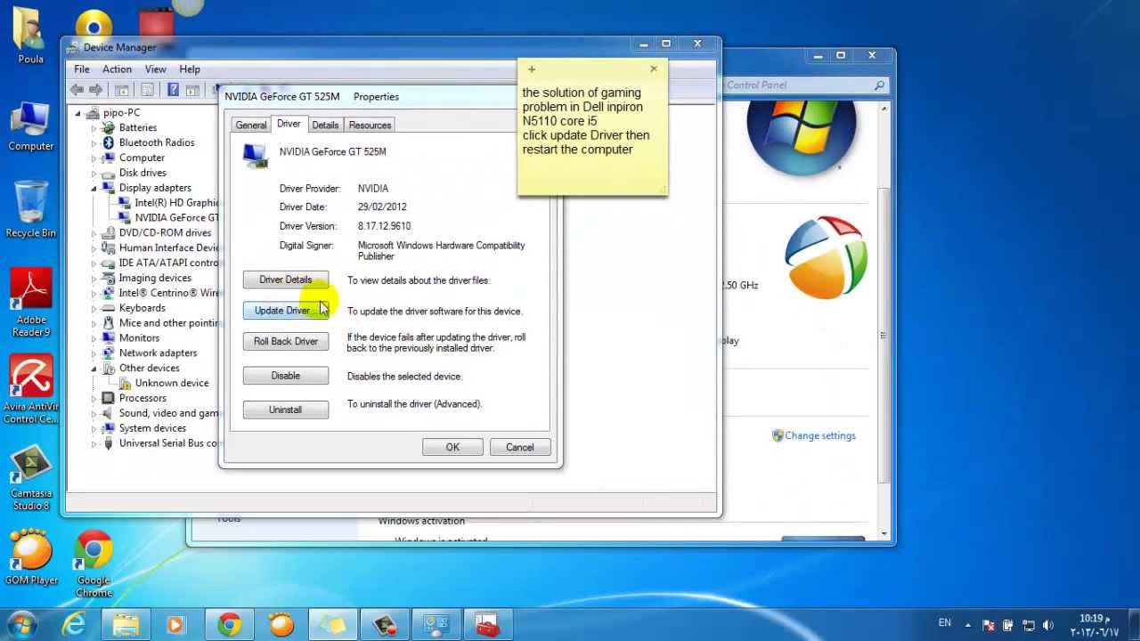This screenshot has width=1140, height=641.
Task: Open the File menu in Device Manager
Action: point(82,69)
